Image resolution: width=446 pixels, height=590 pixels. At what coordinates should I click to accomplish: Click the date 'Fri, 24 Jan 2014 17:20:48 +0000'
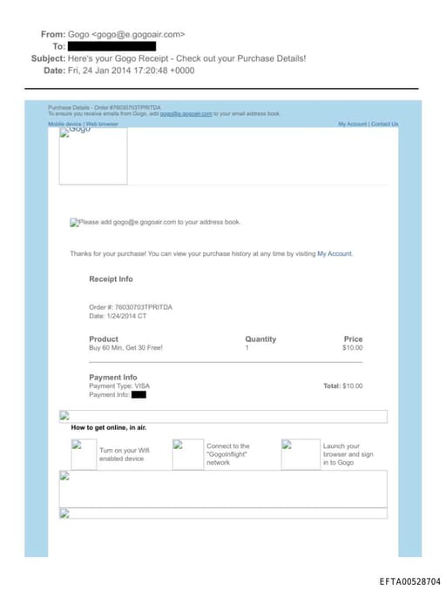(131, 70)
